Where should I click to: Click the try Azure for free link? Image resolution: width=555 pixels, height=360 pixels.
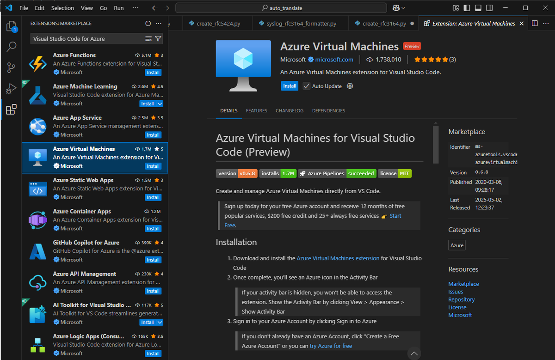coord(331,346)
